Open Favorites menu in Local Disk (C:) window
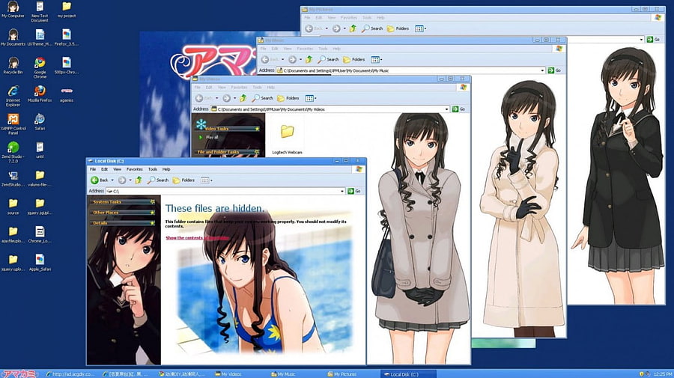Screen dimensions: 674x378 tap(135, 169)
